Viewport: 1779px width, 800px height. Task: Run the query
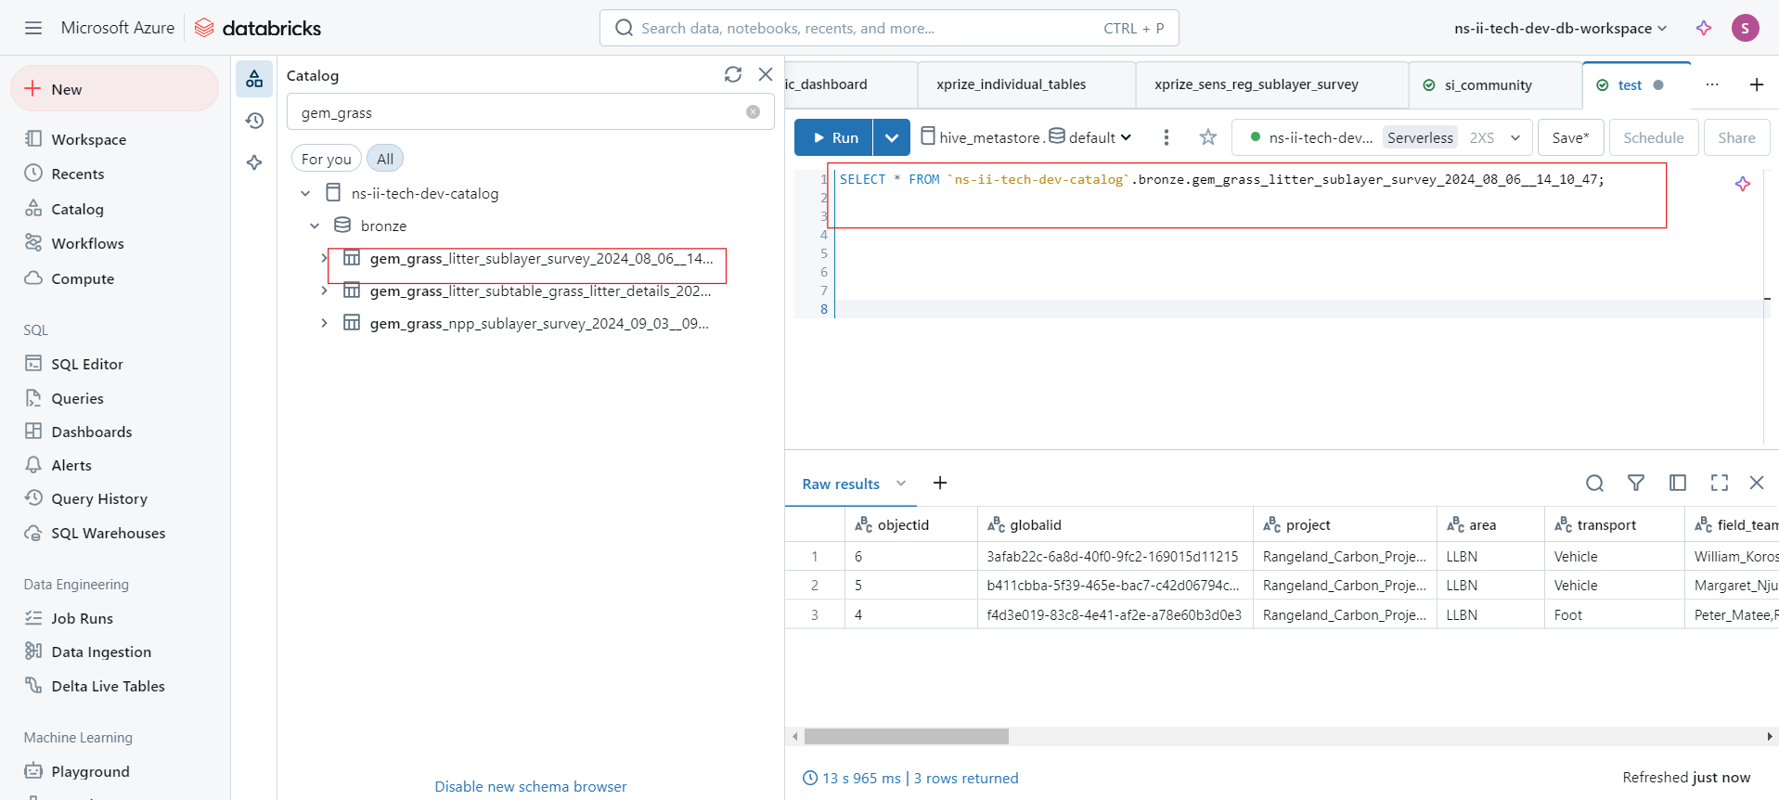coord(833,137)
